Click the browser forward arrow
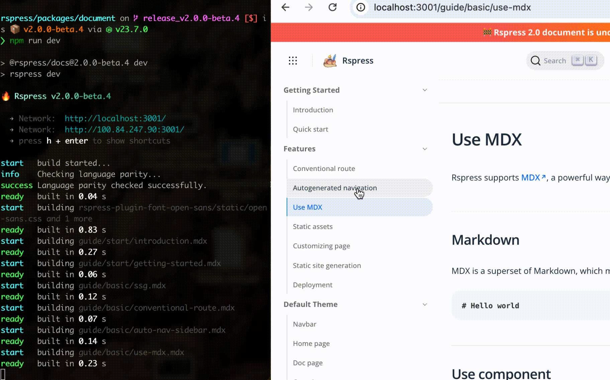This screenshot has height=380, width=610. 309,7
